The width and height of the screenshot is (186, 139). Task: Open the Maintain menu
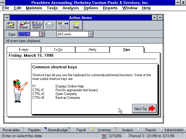(34, 8)
